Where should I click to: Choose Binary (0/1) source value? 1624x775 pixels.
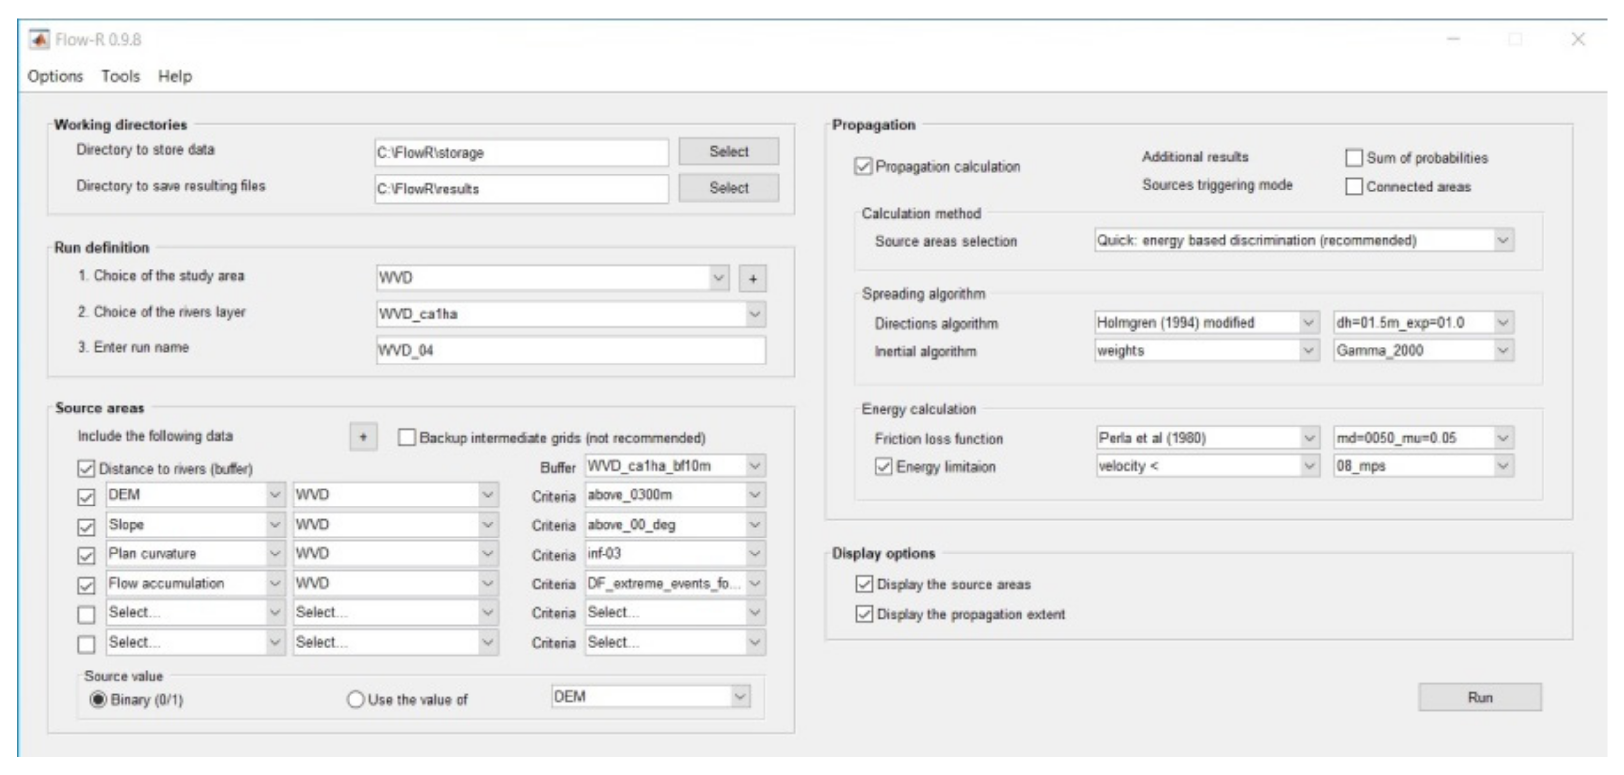(x=98, y=699)
